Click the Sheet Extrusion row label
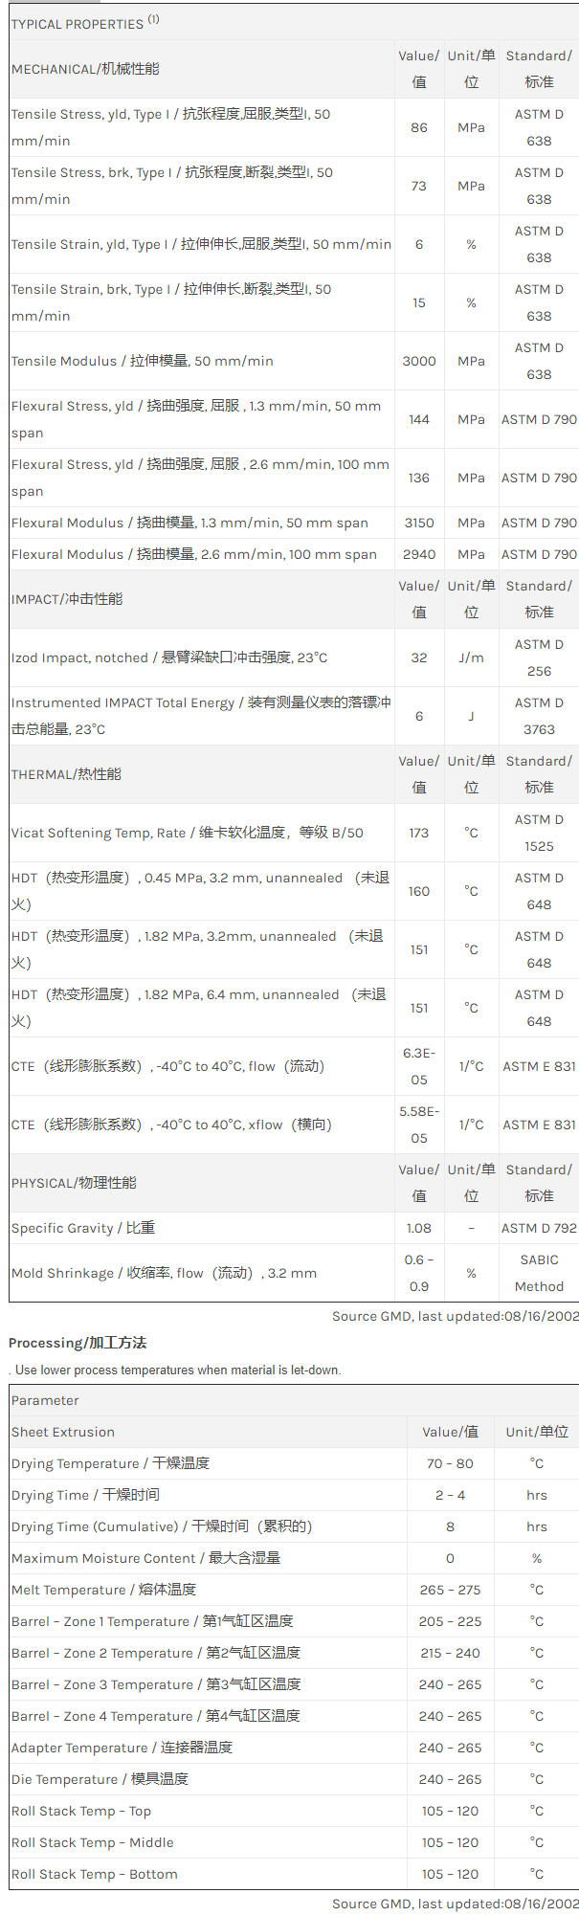Screen dimensions: 579x1916 [63, 1432]
